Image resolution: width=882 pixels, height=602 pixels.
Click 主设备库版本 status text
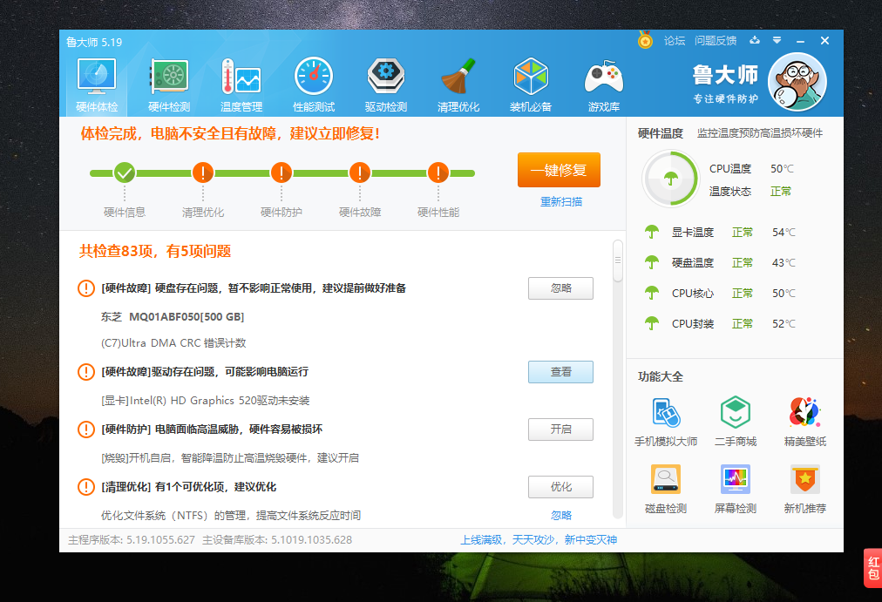[277, 540]
